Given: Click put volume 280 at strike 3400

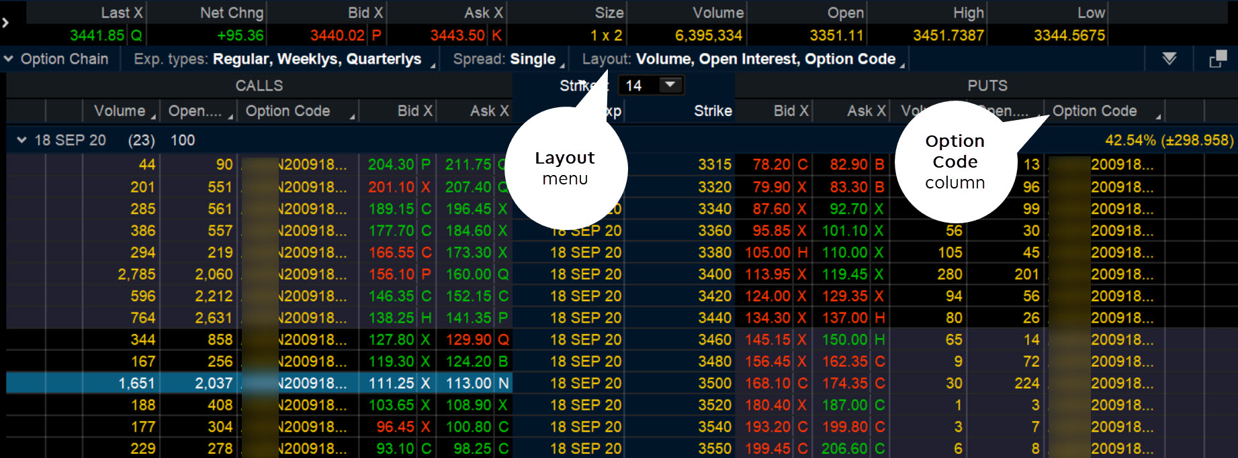Looking at the screenshot, I should pyautogui.click(x=950, y=274).
